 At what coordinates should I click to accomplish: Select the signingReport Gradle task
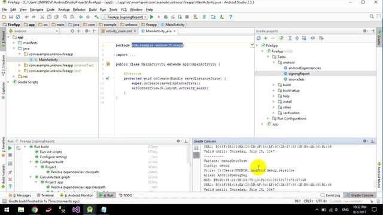click(x=299, y=73)
